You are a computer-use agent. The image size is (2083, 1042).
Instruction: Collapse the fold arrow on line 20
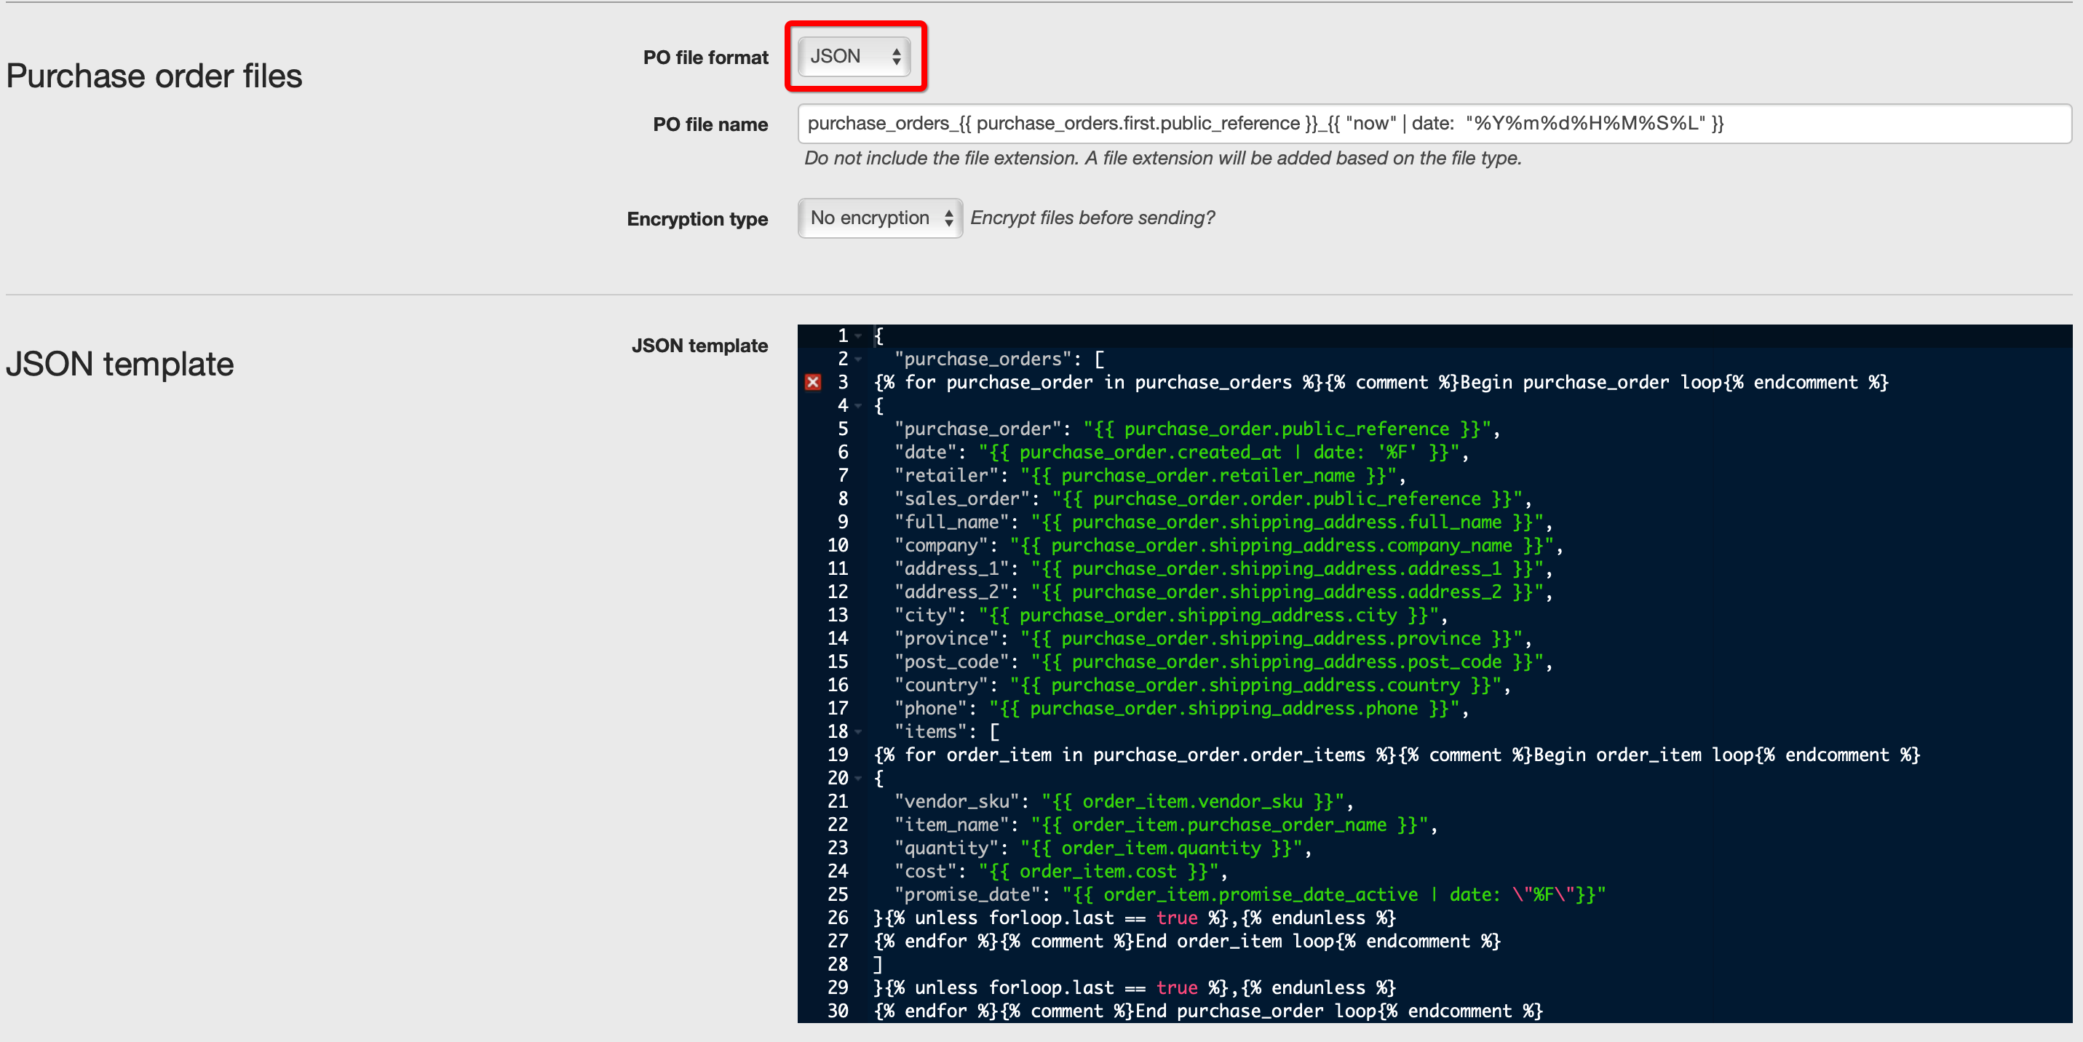click(x=858, y=779)
